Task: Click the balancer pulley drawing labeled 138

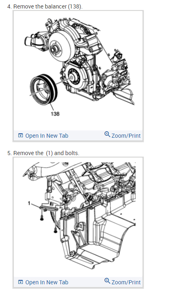Action: tap(44, 89)
